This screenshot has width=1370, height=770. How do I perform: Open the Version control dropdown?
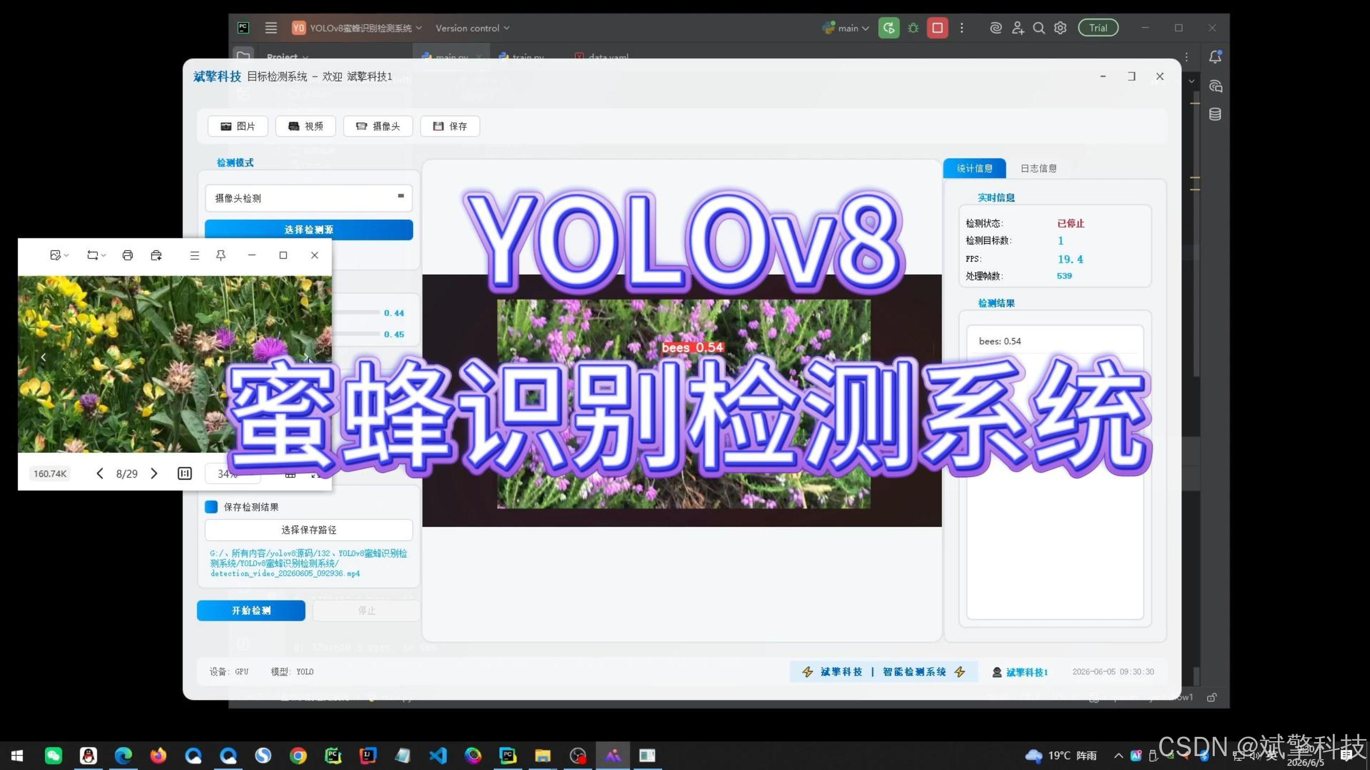[x=473, y=28]
